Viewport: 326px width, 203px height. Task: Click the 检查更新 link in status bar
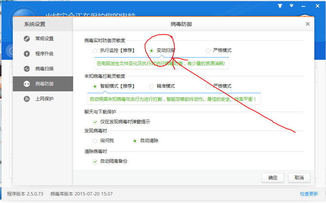(x=309, y=194)
